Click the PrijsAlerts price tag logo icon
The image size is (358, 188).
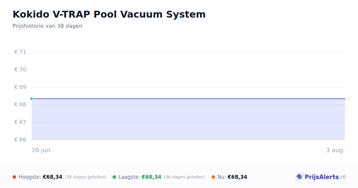point(299,177)
